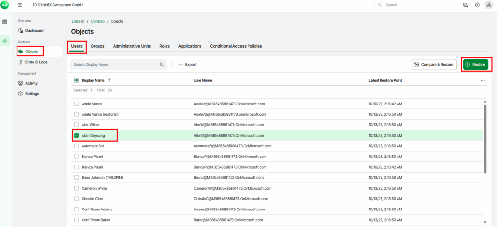497x227 pixels.
Task: Click the Compare & Restore button
Action: tap(434, 64)
